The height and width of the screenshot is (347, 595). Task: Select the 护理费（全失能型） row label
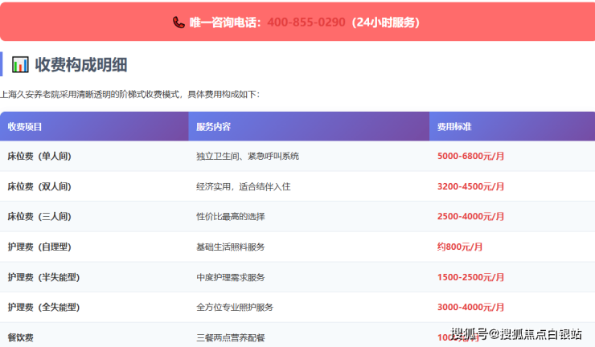tap(43, 307)
